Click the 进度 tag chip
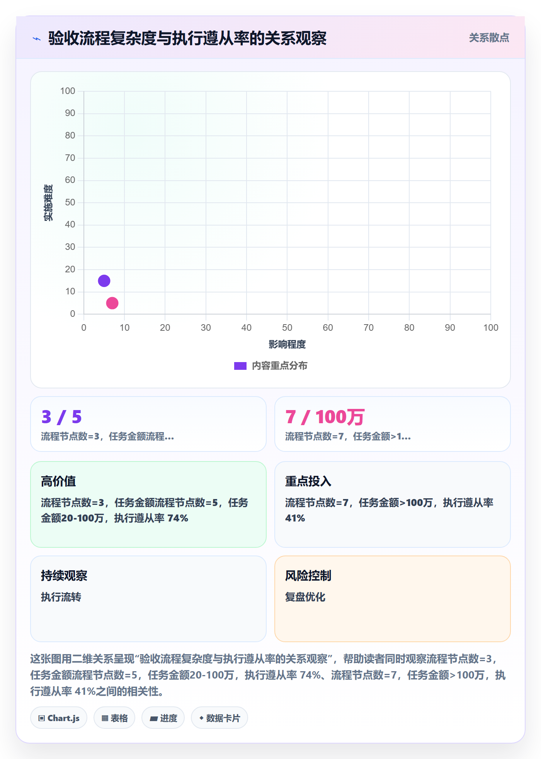Screen dimensions: 541x759 pyautogui.click(x=163, y=718)
